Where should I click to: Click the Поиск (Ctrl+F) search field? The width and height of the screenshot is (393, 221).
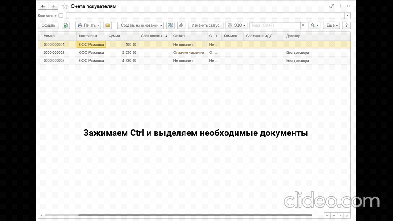pos(275,25)
